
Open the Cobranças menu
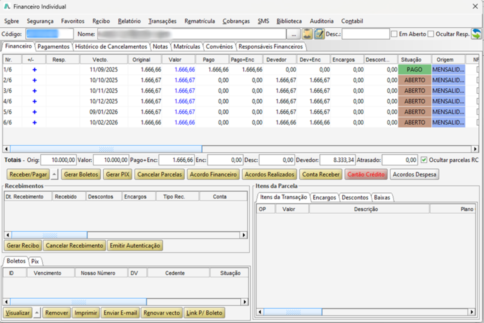pos(236,21)
